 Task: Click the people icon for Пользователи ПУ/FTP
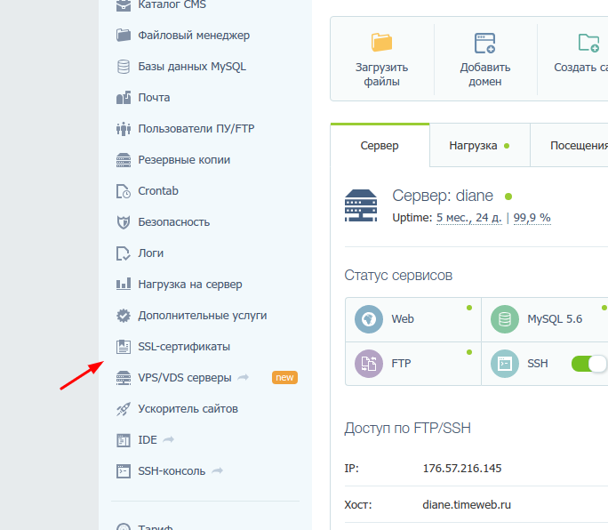[124, 129]
